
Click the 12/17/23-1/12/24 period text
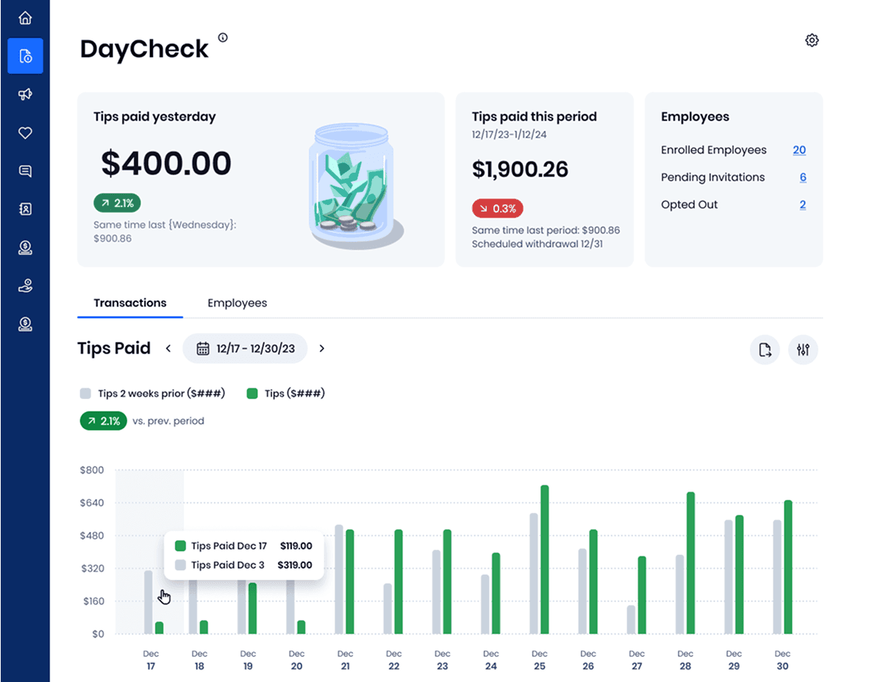509,134
